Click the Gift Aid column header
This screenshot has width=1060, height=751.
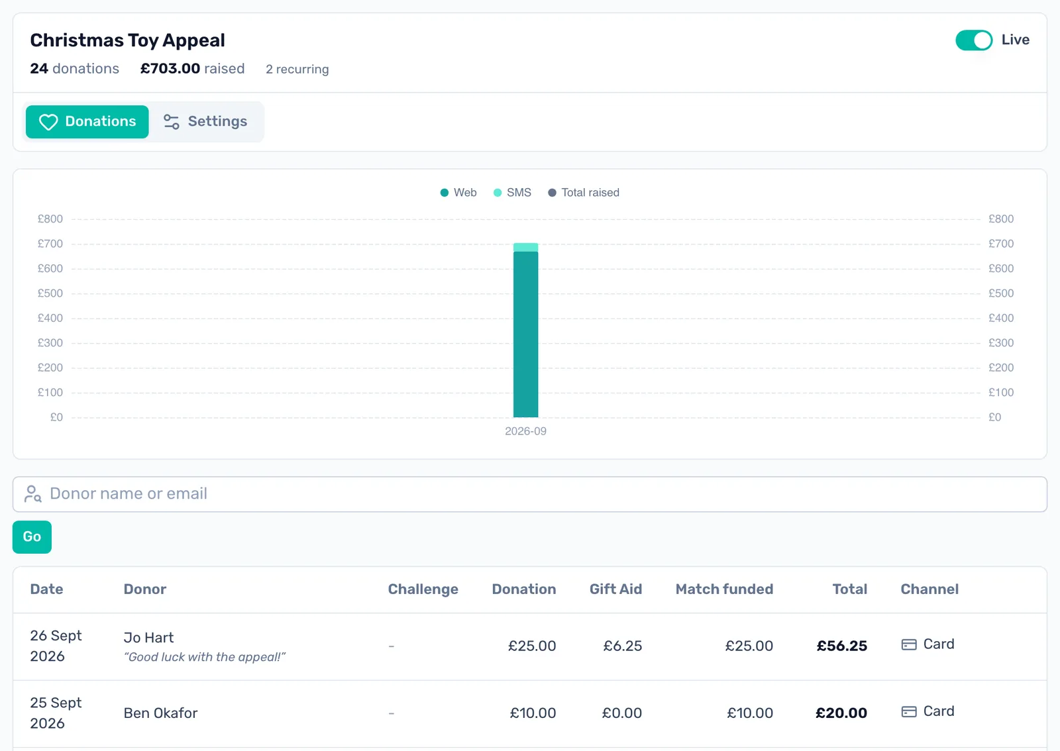pyautogui.click(x=616, y=589)
